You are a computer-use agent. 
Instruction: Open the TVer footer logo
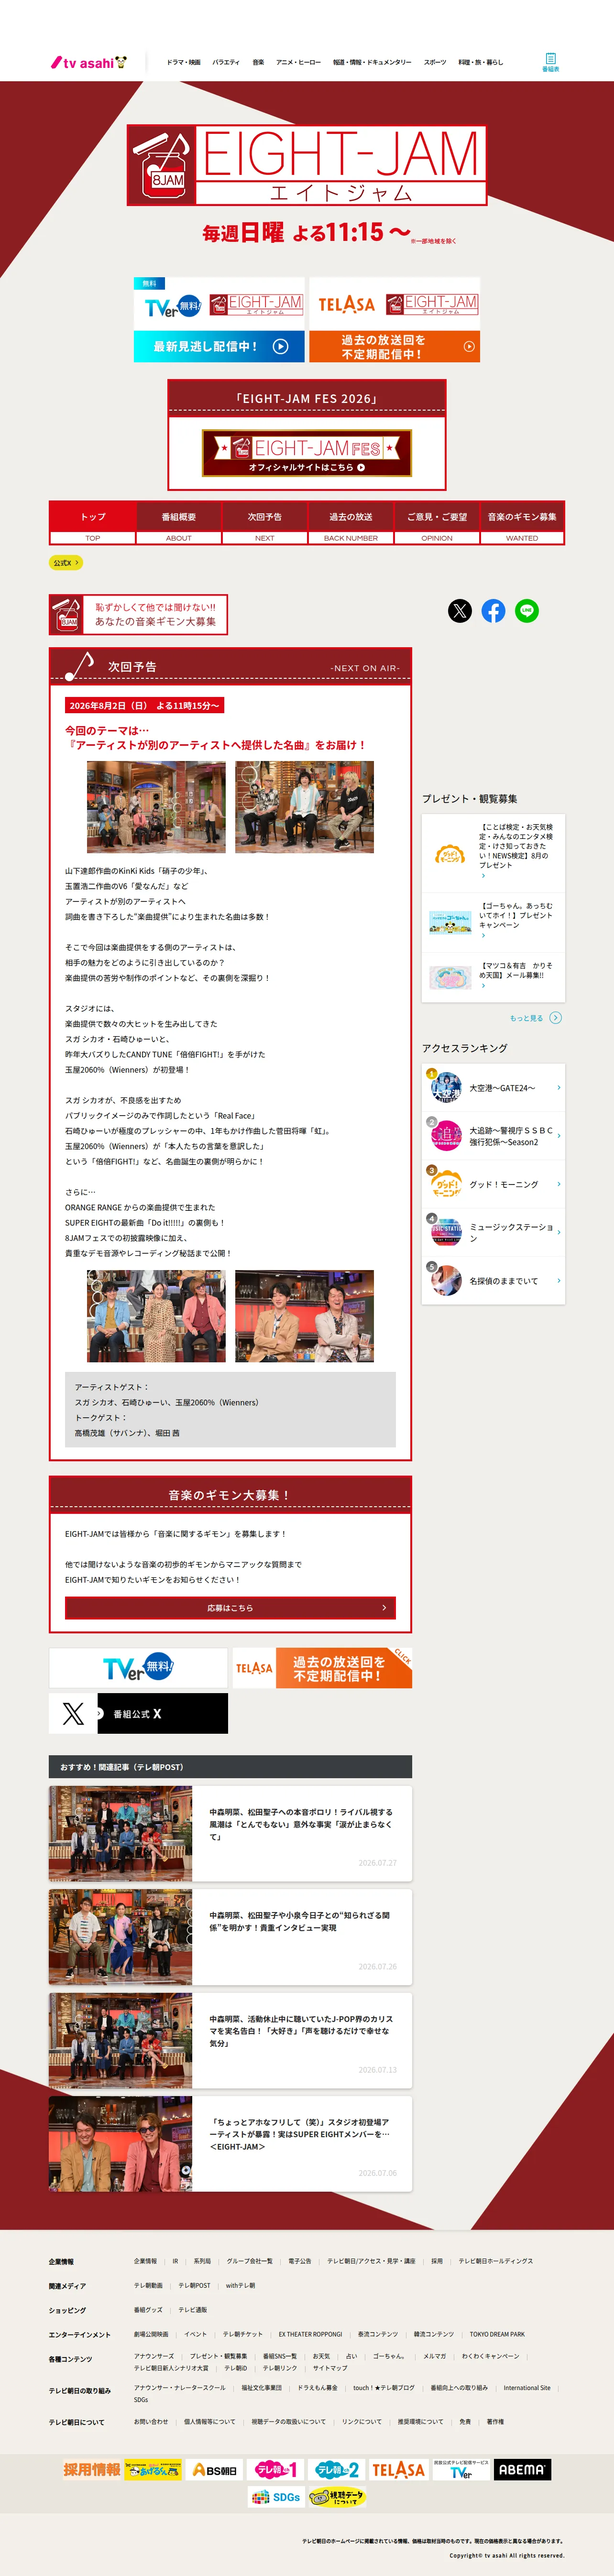[461, 2470]
